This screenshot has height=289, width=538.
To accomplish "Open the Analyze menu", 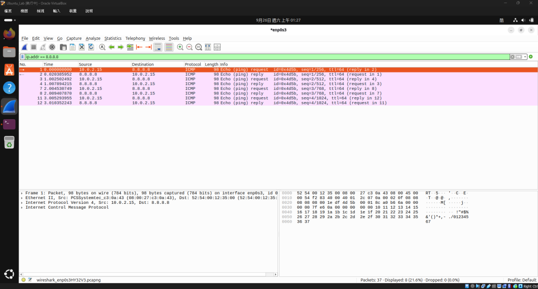I will pos(93,38).
